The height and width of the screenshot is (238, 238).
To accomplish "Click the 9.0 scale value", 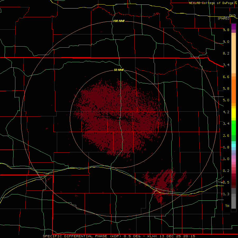I will pos(226,42).
